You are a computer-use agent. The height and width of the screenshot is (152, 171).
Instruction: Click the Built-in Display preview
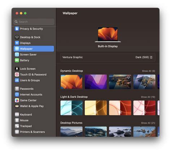coord(108,35)
